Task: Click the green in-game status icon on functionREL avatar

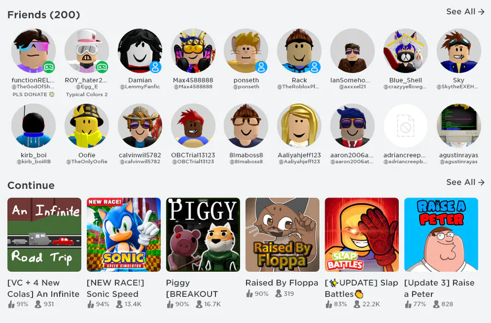Action: point(49,67)
